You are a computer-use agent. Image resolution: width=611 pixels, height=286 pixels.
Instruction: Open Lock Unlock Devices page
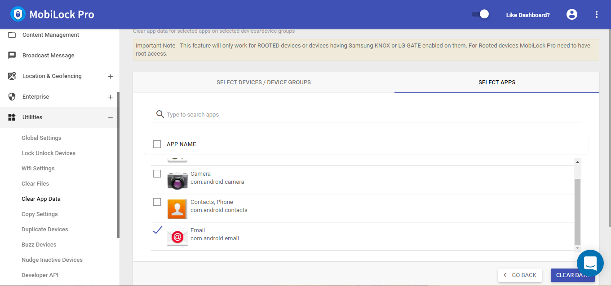pyautogui.click(x=49, y=153)
